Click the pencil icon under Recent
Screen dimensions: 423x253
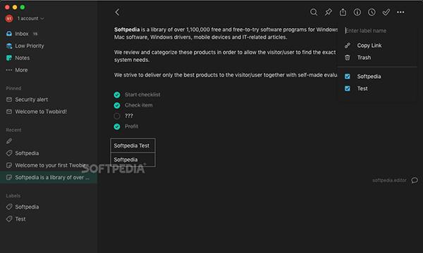[x=9, y=141]
